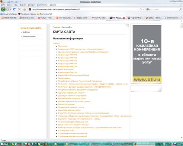Click the language flag icon in system tray
This screenshot has height=146, width=183.
pos(175,144)
